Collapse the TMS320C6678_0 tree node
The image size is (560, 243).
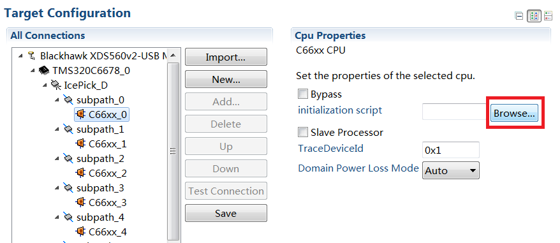coord(33,70)
